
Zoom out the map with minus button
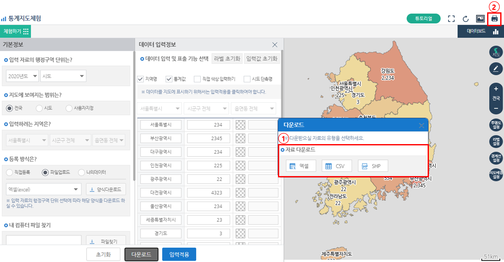[x=496, y=108]
